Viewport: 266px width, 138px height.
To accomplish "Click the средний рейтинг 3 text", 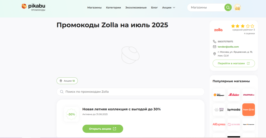I will tap(244, 30).
